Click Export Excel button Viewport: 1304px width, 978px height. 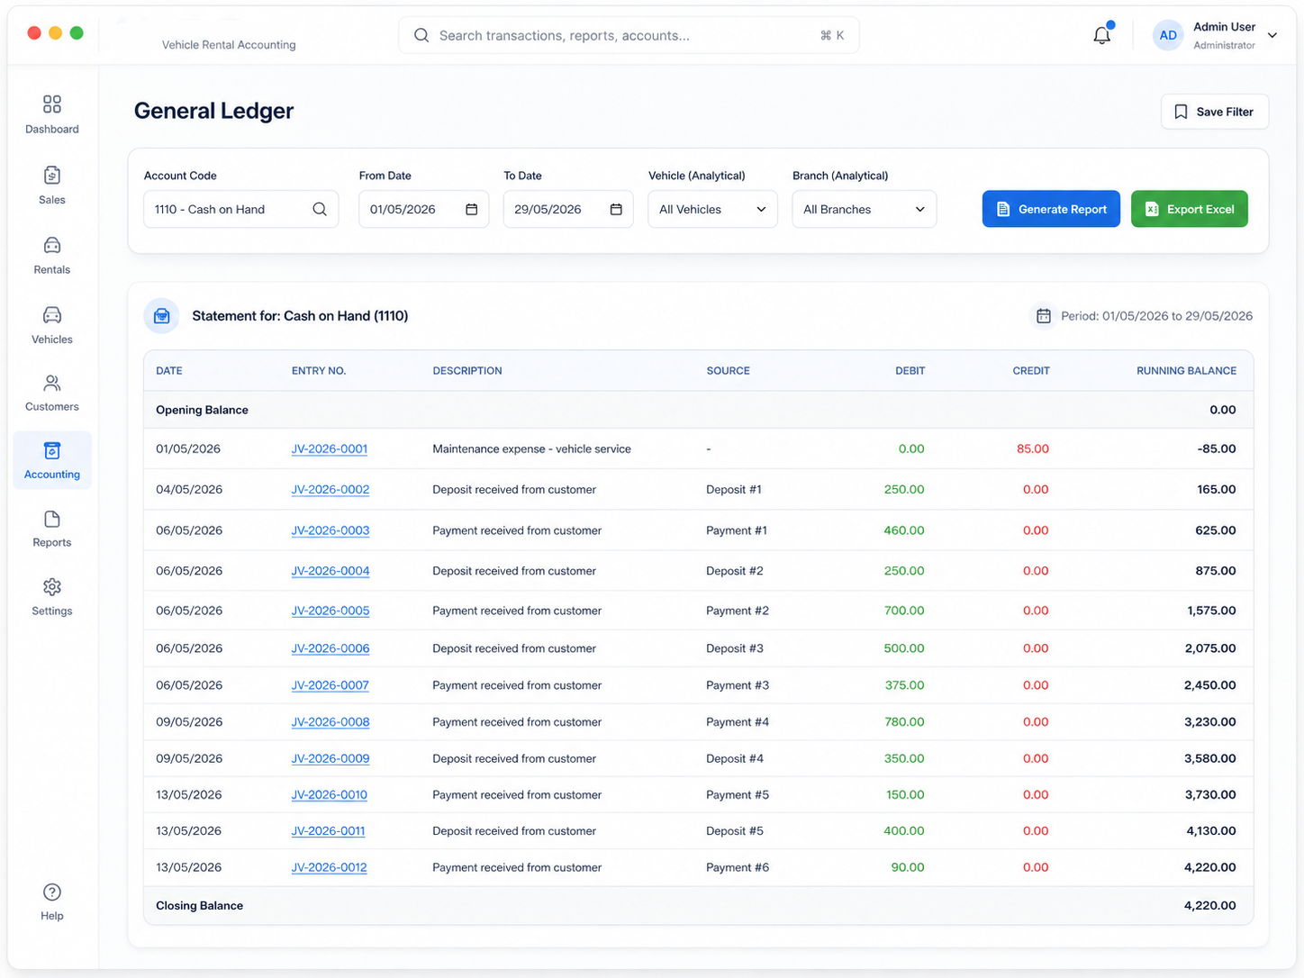pos(1190,209)
